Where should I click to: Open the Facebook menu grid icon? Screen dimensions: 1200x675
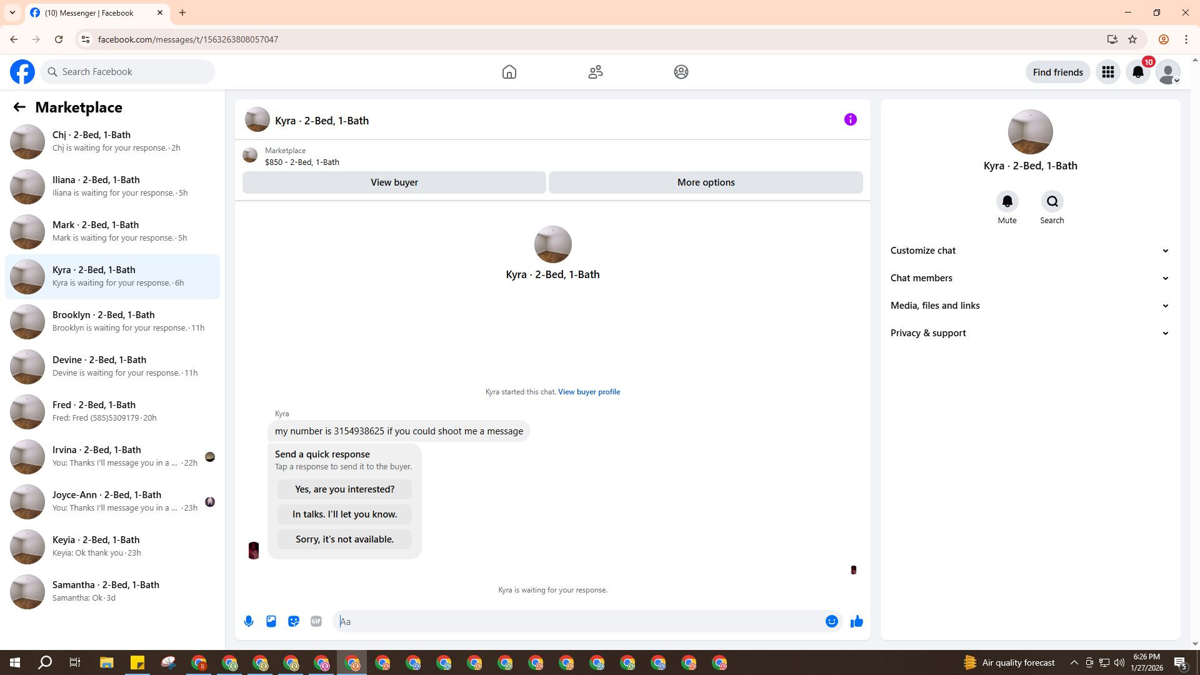tap(1108, 72)
